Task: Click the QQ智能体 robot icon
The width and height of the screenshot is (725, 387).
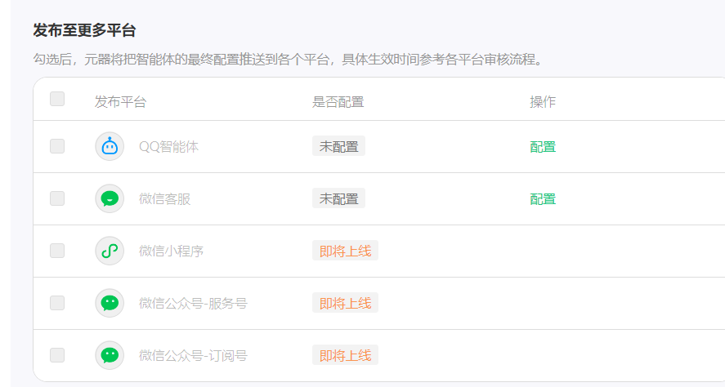Action: click(x=110, y=147)
